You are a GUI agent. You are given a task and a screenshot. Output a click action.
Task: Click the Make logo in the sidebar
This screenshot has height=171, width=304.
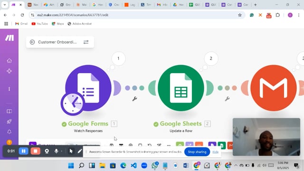tap(9, 38)
